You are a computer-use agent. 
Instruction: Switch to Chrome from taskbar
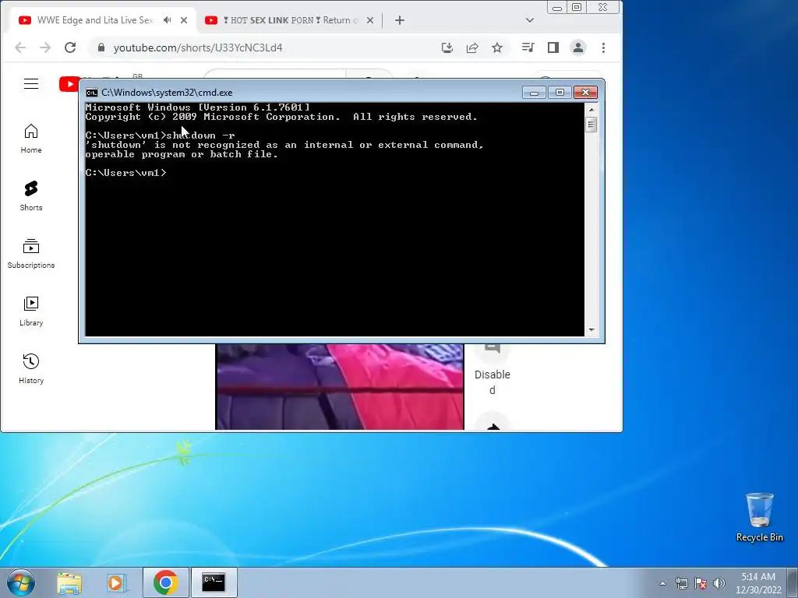tap(165, 582)
